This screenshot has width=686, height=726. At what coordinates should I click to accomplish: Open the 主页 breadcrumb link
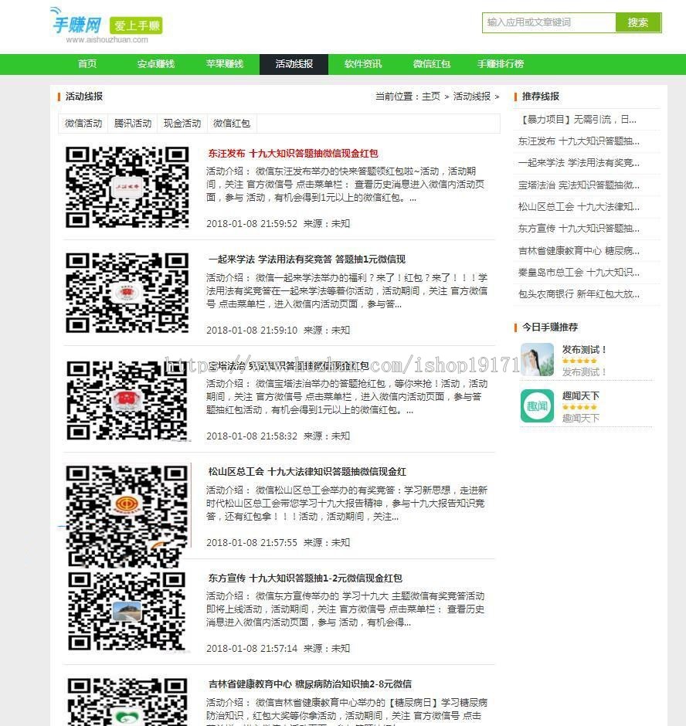pyautogui.click(x=431, y=96)
